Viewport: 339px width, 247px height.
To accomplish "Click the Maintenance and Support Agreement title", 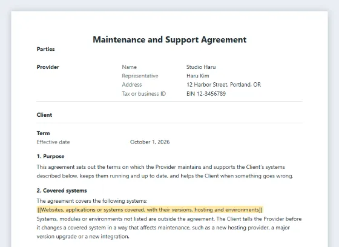I will (169, 40).
